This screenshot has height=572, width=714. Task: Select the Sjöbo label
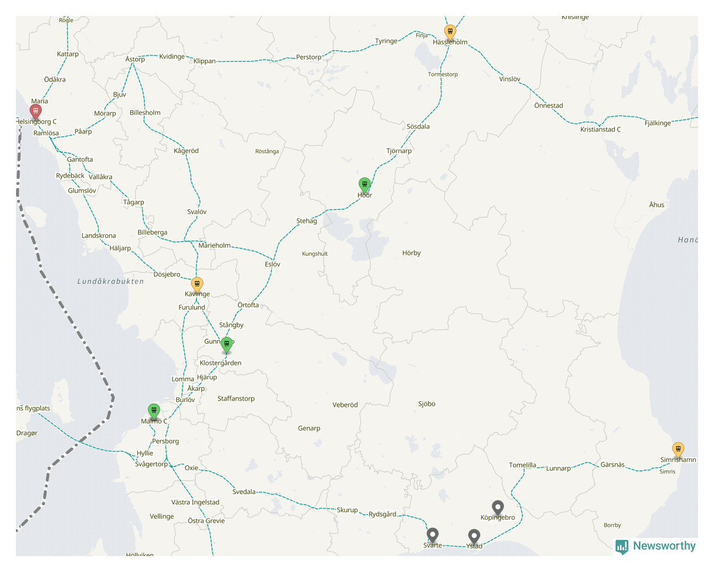click(x=427, y=404)
